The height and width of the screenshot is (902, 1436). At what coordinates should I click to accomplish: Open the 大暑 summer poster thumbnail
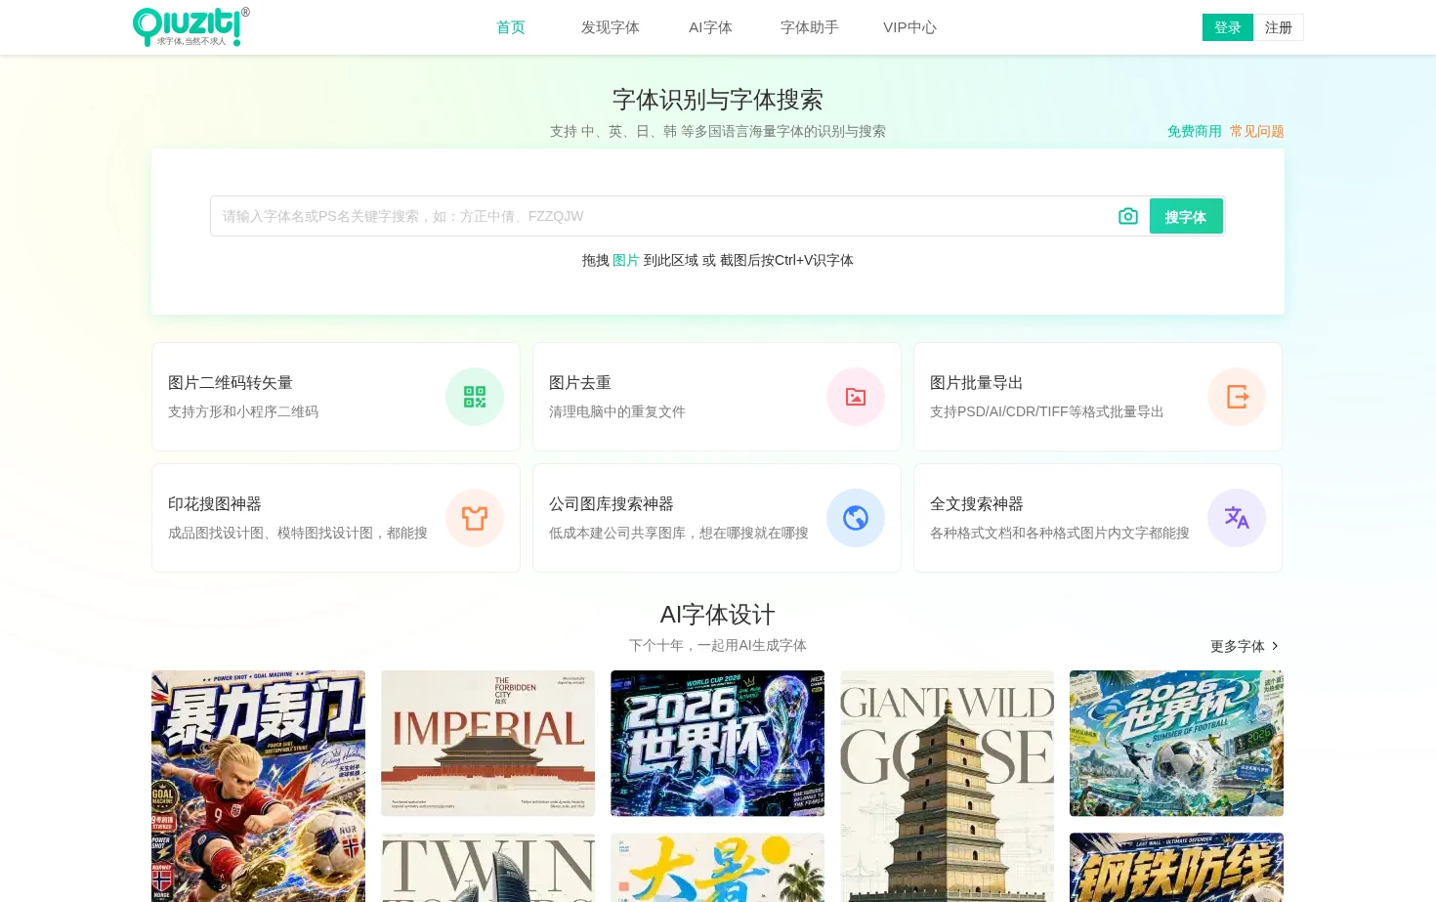point(718,868)
